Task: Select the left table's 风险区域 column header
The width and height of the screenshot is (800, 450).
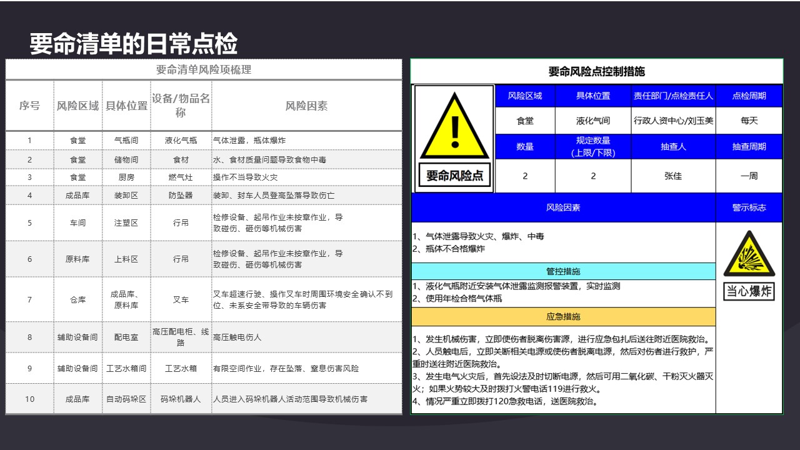Action: pos(78,106)
